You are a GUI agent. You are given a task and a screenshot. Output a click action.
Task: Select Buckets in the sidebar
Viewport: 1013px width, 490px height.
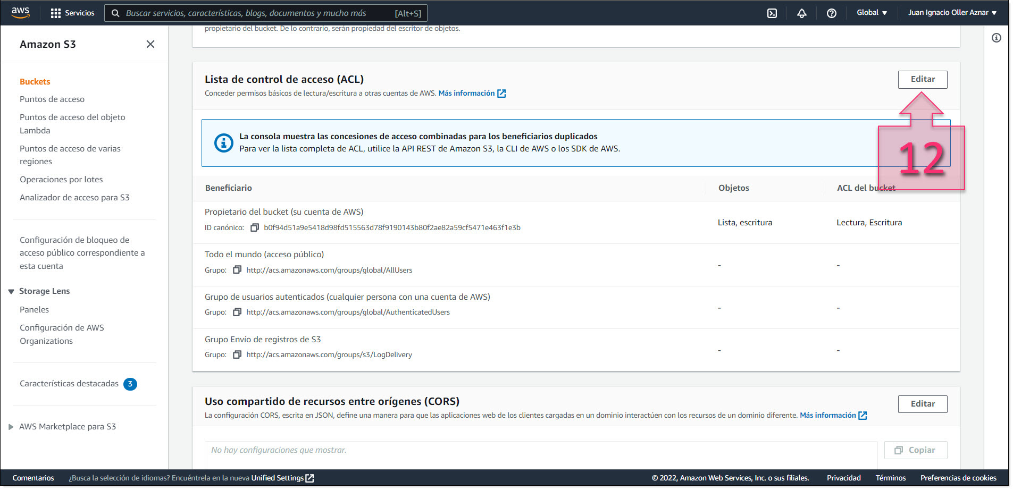pyautogui.click(x=35, y=81)
